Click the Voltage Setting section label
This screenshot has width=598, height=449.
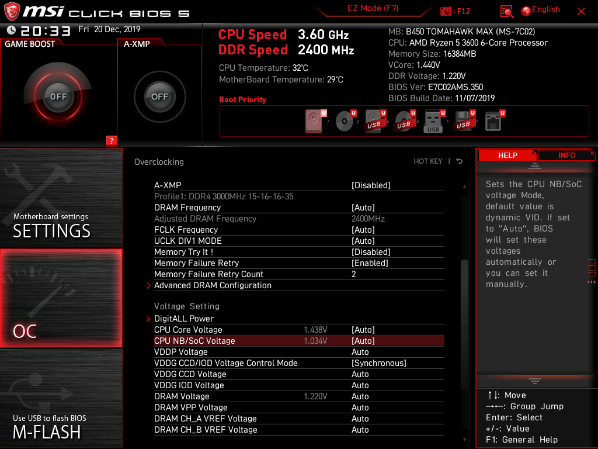pos(186,306)
